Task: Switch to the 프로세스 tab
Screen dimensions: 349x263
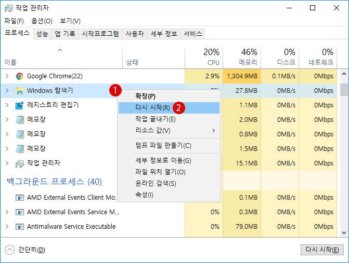Action: (17, 33)
